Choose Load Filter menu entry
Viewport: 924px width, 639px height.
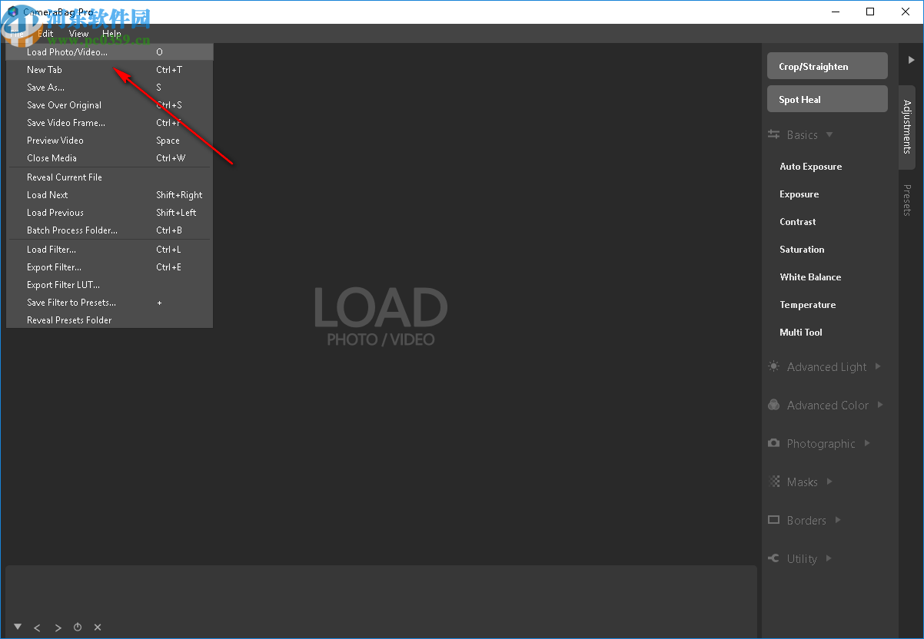(x=109, y=250)
